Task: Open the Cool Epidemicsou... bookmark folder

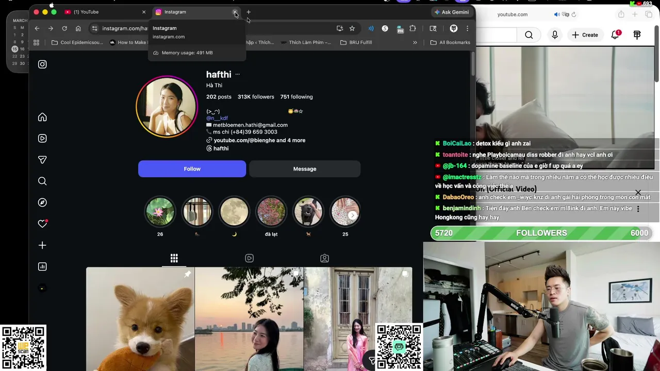Action: point(77,42)
